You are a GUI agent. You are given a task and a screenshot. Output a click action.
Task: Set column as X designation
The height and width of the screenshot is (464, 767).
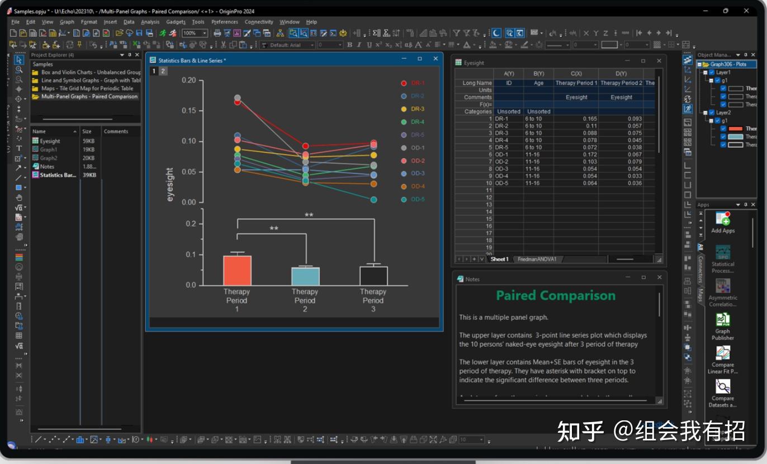click(x=586, y=33)
